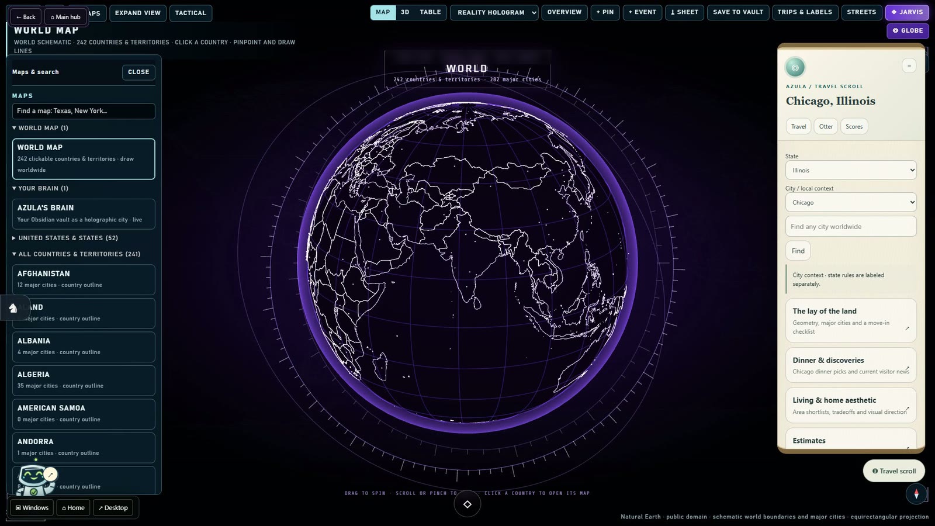The image size is (935, 526).
Task: Switch to Globe view
Action: point(908,31)
